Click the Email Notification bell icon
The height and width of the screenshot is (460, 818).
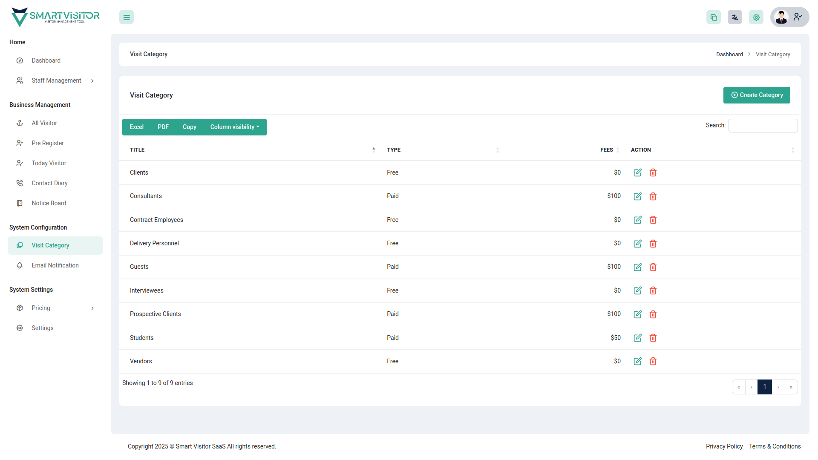pyautogui.click(x=20, y=265)
